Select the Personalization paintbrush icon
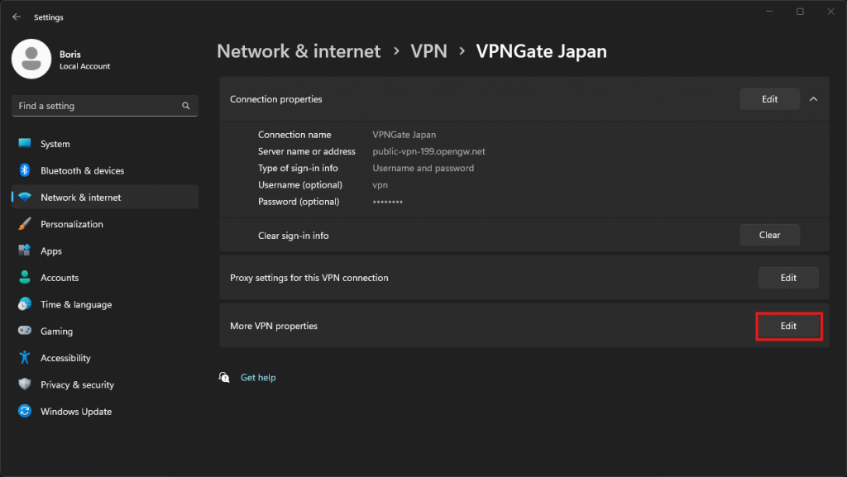The height and width of the screenshot is (477, 847). point(25,224)
